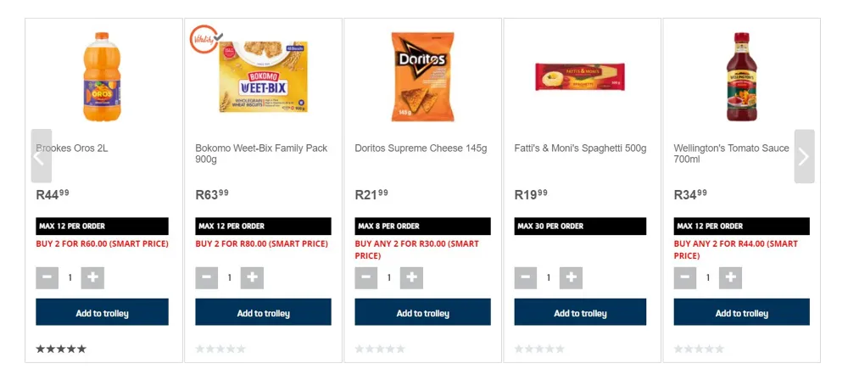This screenshot has width=848, height=369.
Task: Click the Vitality badge on Weet-Bix
Action: click(205, 39)
